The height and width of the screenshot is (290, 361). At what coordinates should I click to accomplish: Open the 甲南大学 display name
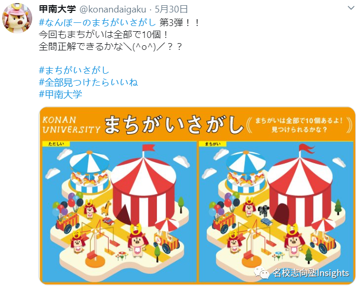[x=57, y=9]
